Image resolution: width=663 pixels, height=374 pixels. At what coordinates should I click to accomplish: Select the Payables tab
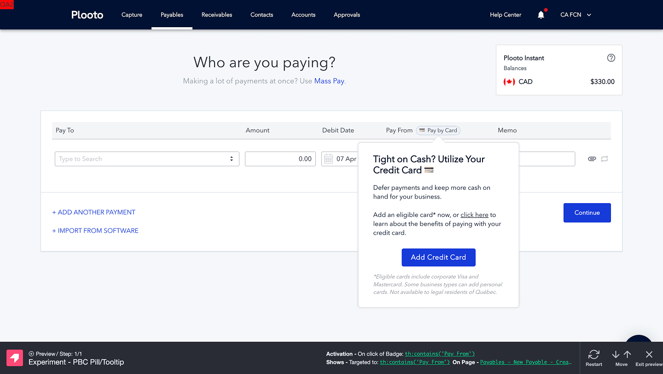coord(172,15)
